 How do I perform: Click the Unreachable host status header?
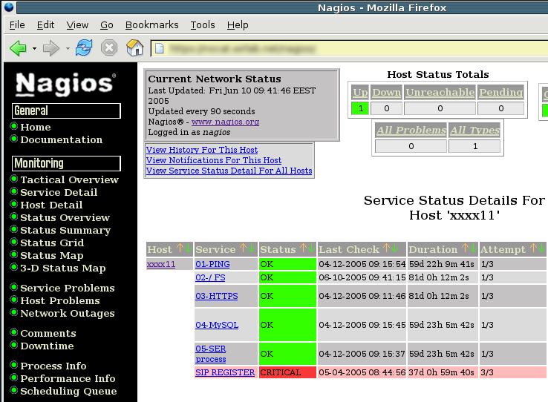pyautogui.click(x=440, y=92)
